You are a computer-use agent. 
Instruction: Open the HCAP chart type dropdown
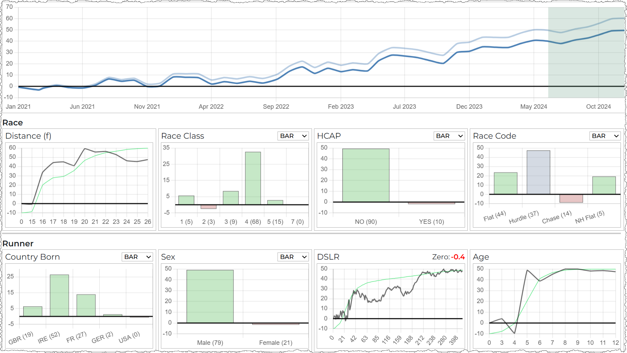pos(449,136)
